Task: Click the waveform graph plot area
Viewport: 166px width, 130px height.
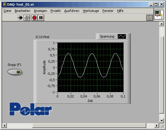Action: 90,67
